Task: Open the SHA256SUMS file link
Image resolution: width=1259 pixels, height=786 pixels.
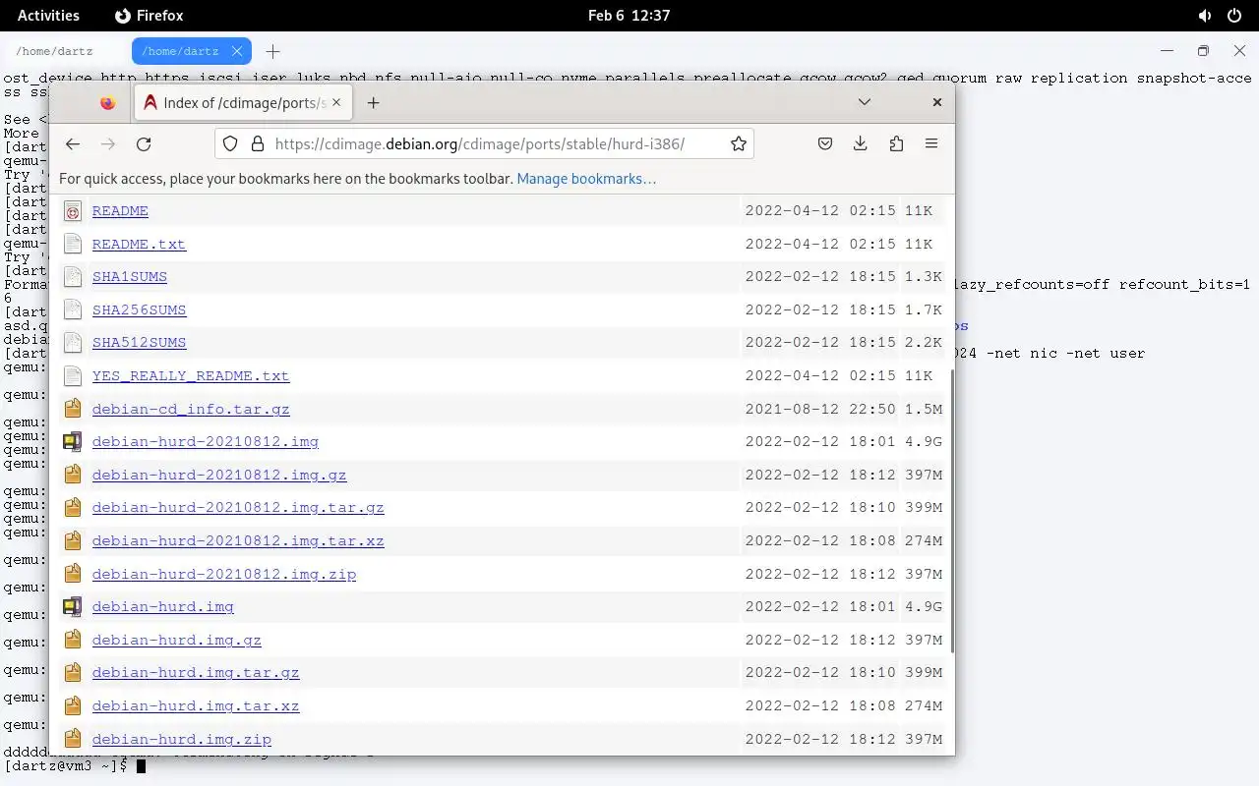Action: point(139,309)
